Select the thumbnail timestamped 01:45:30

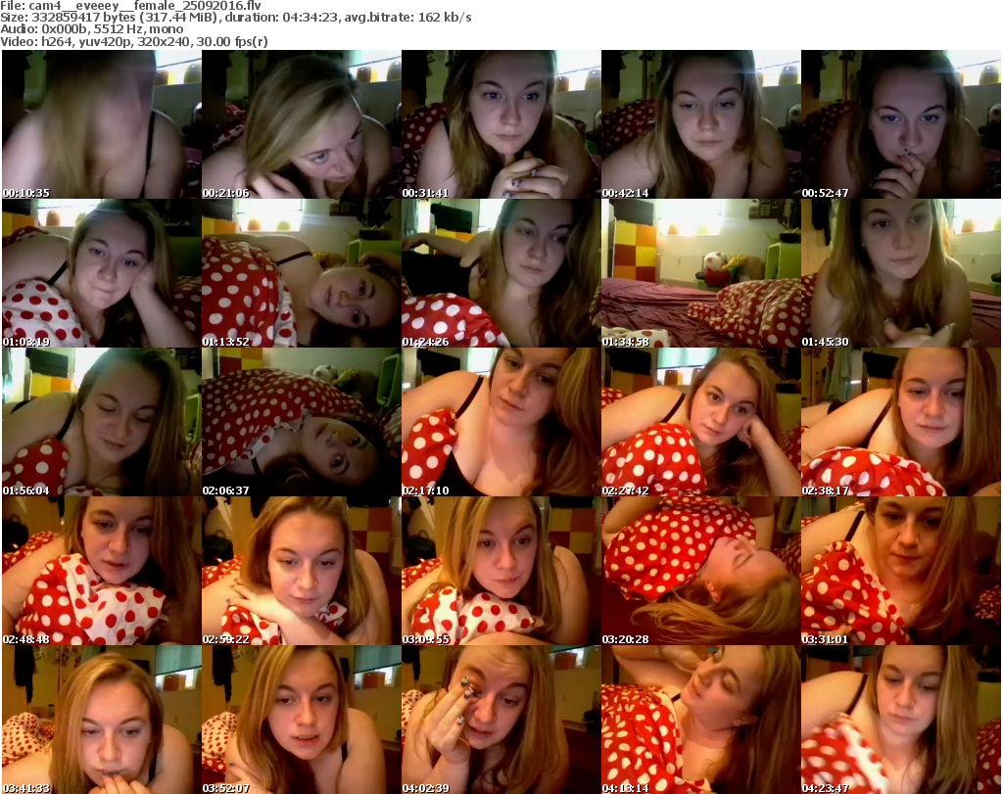[901, 273]
